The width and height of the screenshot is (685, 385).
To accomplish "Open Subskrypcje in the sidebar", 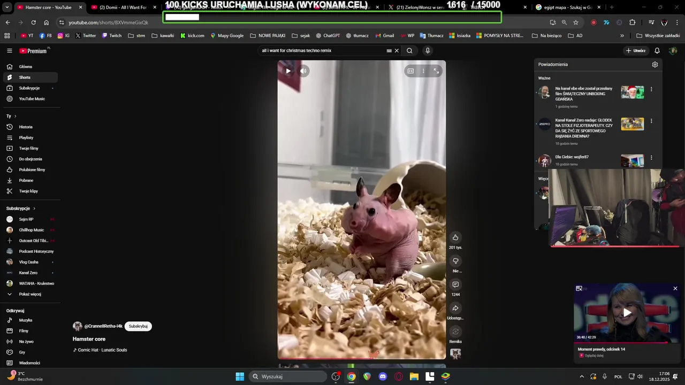I will tap(31, 88).
